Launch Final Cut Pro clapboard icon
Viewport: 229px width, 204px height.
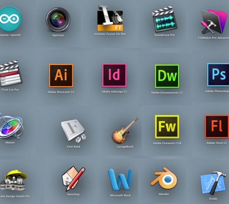tap(11, 74)
